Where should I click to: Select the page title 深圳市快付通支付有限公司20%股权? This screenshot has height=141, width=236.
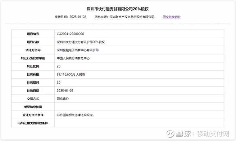pos(118,9)
